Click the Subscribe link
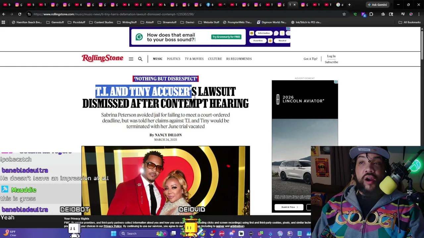The height and width of the screenshot is (238, 424). [331, 62]
